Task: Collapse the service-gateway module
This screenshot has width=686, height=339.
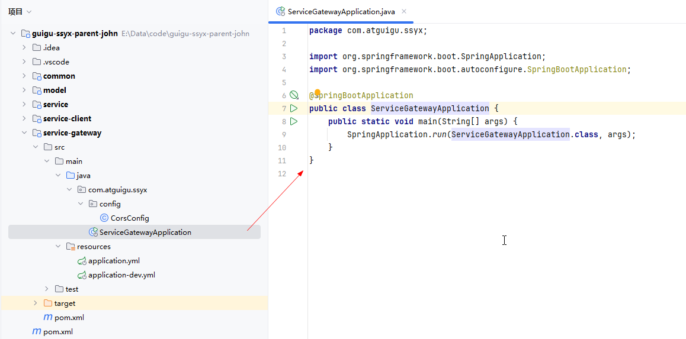Action: [x=24, y=133]
